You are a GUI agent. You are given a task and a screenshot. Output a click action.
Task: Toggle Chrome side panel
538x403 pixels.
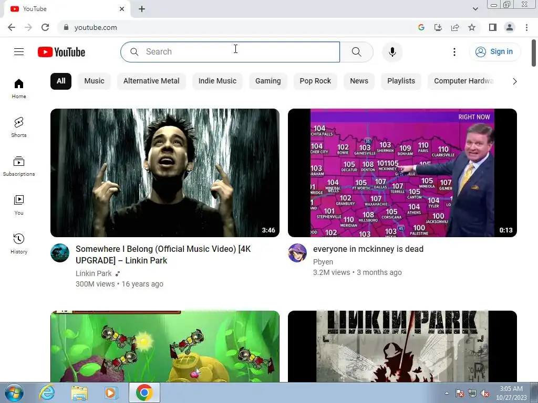coord(493,27)
